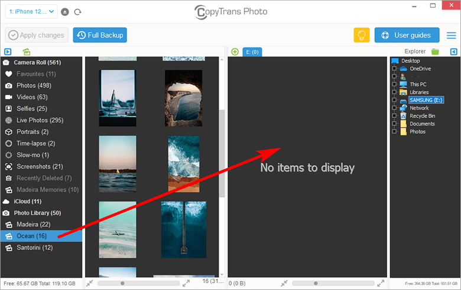
Task: Click scroll down arrow in photo list
Action: point(222,275)
